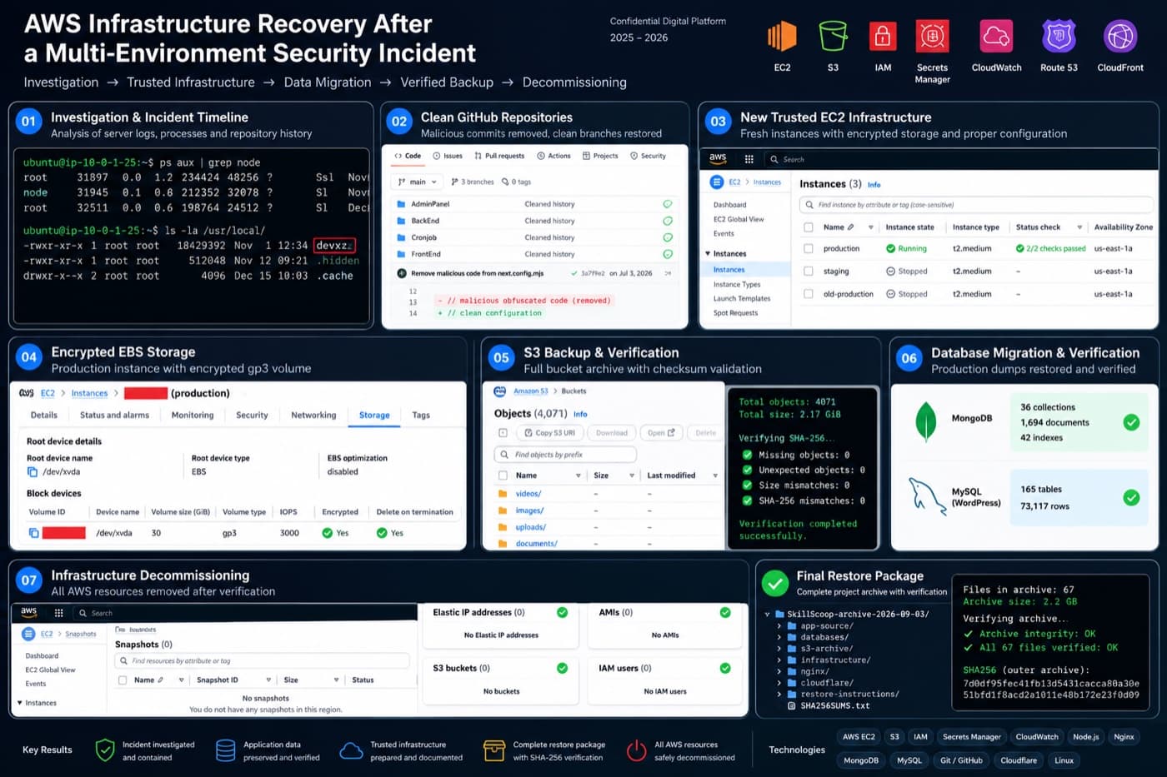Click the Download button in S3
Image resolution: width=1167 pixels, height=777 pixels.
click(x=612, y=433)
